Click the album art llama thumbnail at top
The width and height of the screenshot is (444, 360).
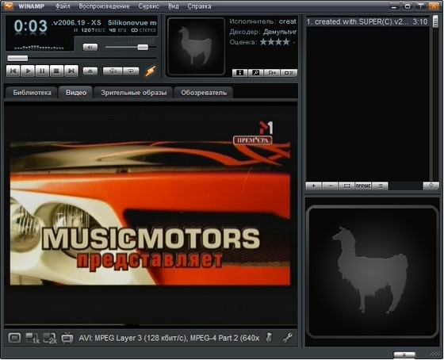[x=196, y=47]
